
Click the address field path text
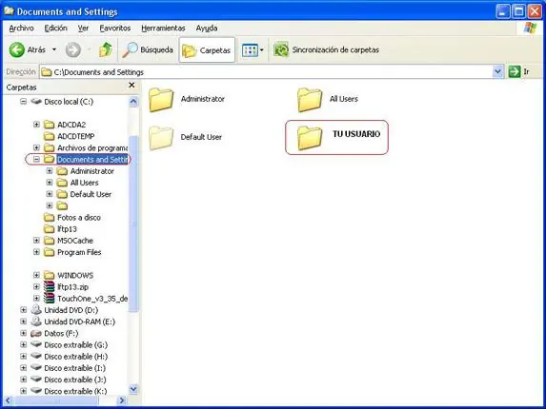coord(99,72)
